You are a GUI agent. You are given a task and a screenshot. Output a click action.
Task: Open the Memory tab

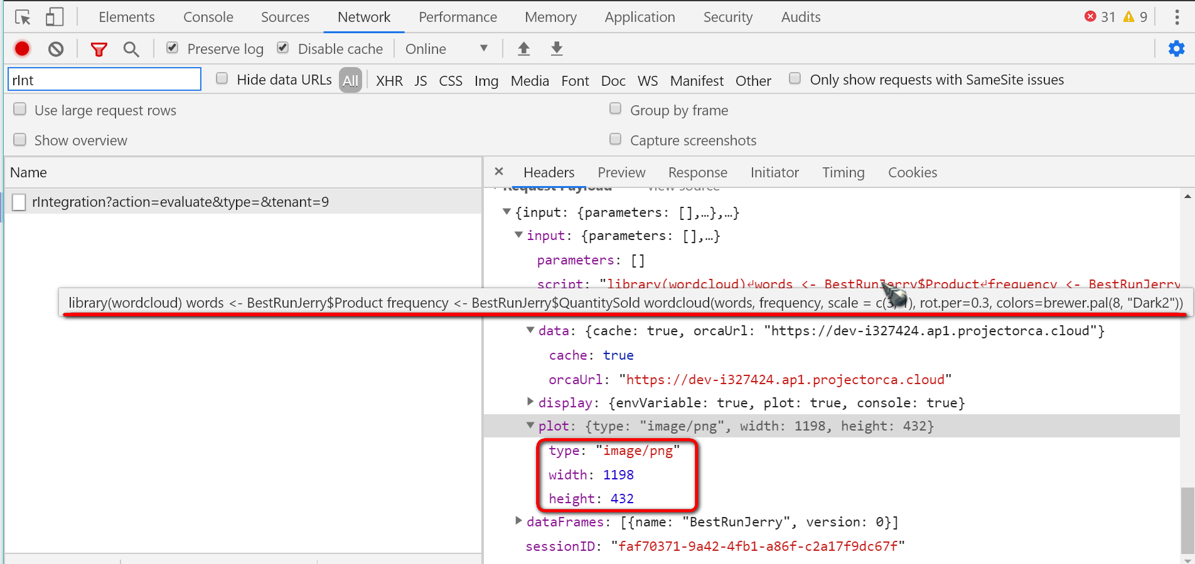tap(551, 17)
